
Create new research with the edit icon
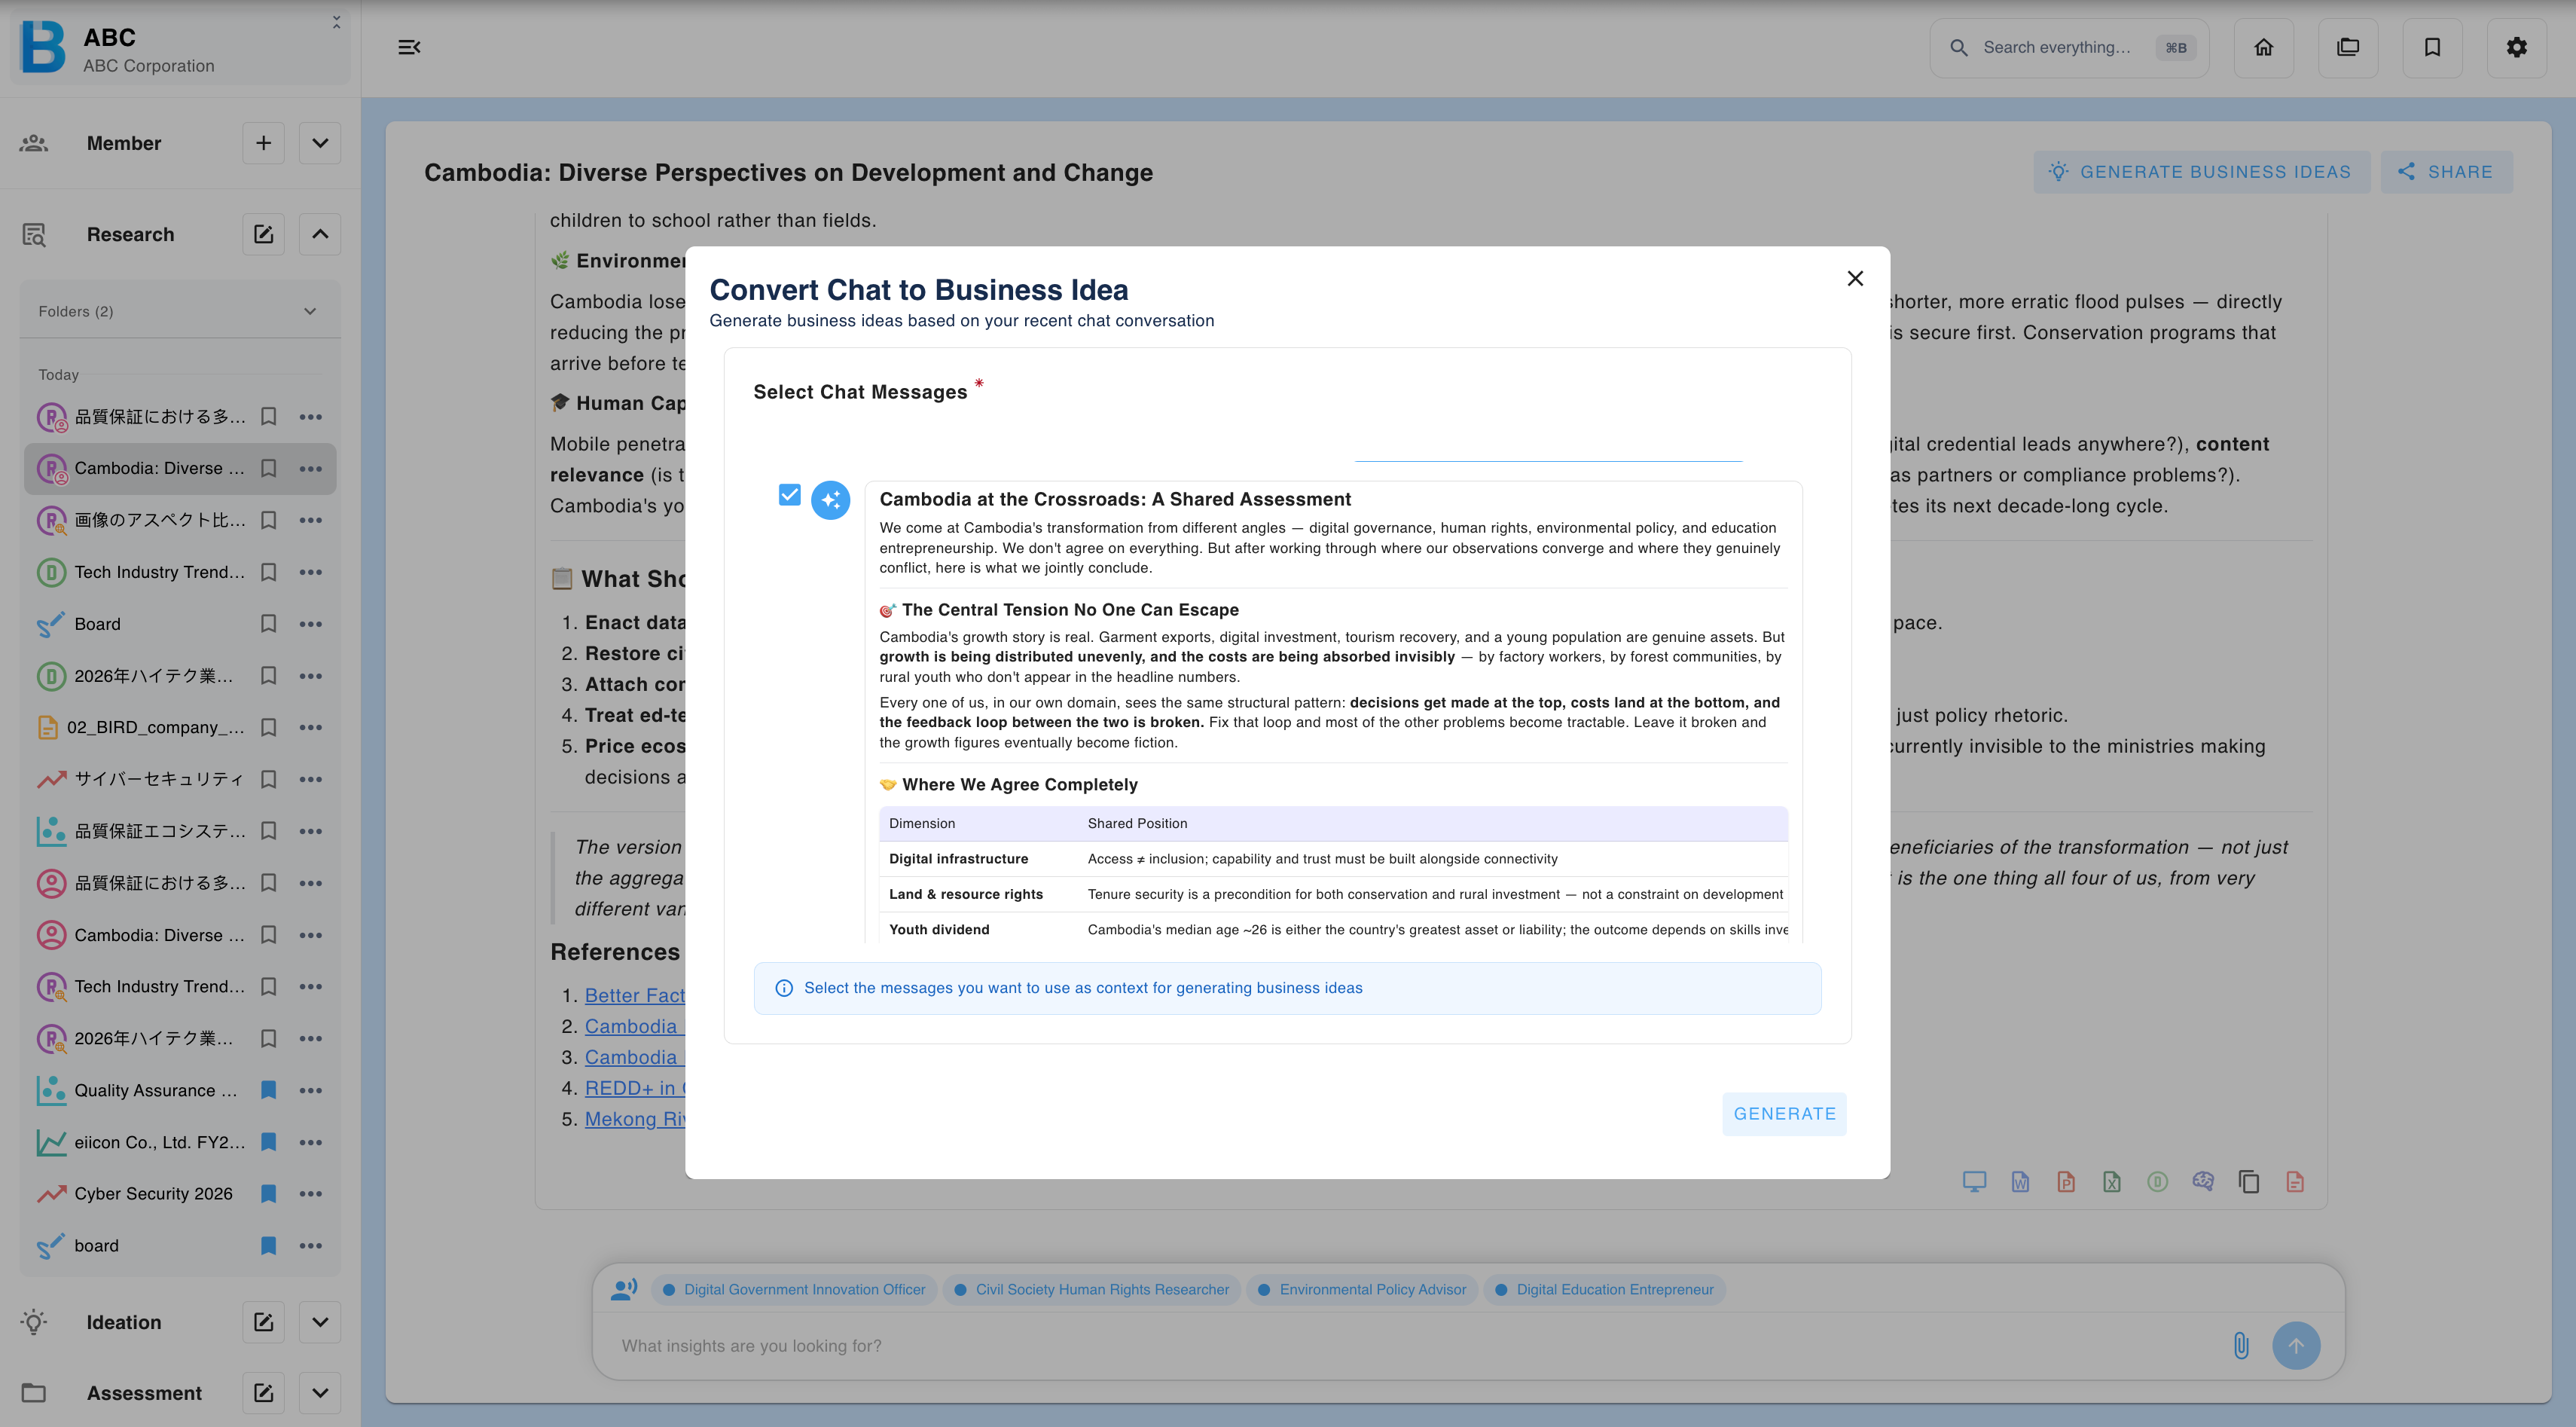[x=263, y=234]
